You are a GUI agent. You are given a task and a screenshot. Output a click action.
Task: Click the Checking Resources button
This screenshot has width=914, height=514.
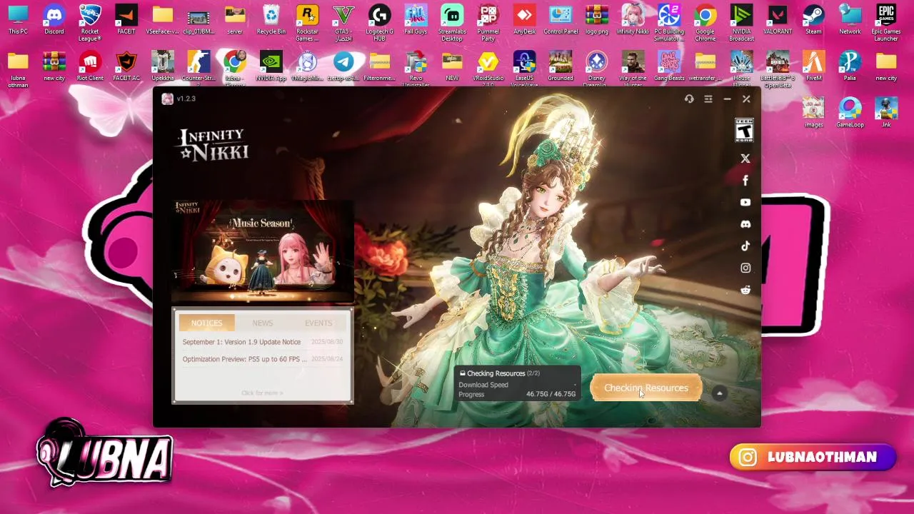(646, 388)
